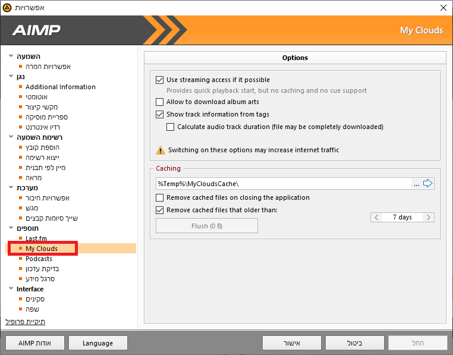
Task: Open סקינים settings page
Action: coord(35,299)
